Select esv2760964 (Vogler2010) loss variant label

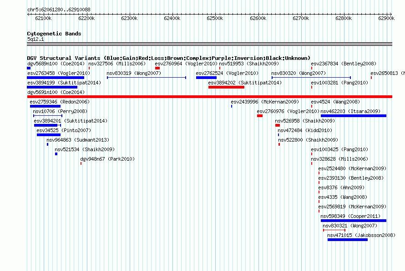pyautogui.click(x=186, y=64)
